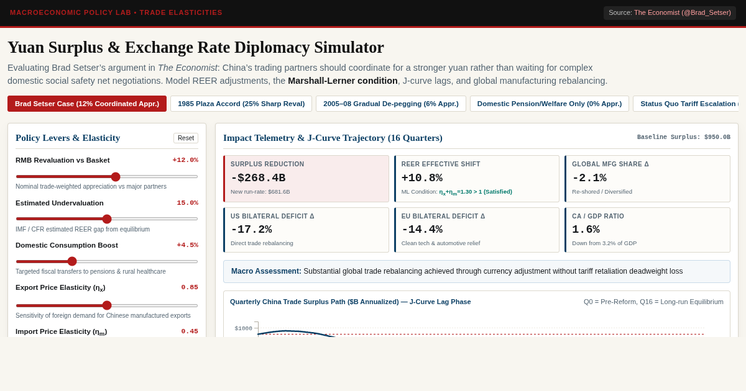Click the source badge The Economist (@Brad_Setser)
Viewport: 746px width, 391px height.
coord(670,12)
